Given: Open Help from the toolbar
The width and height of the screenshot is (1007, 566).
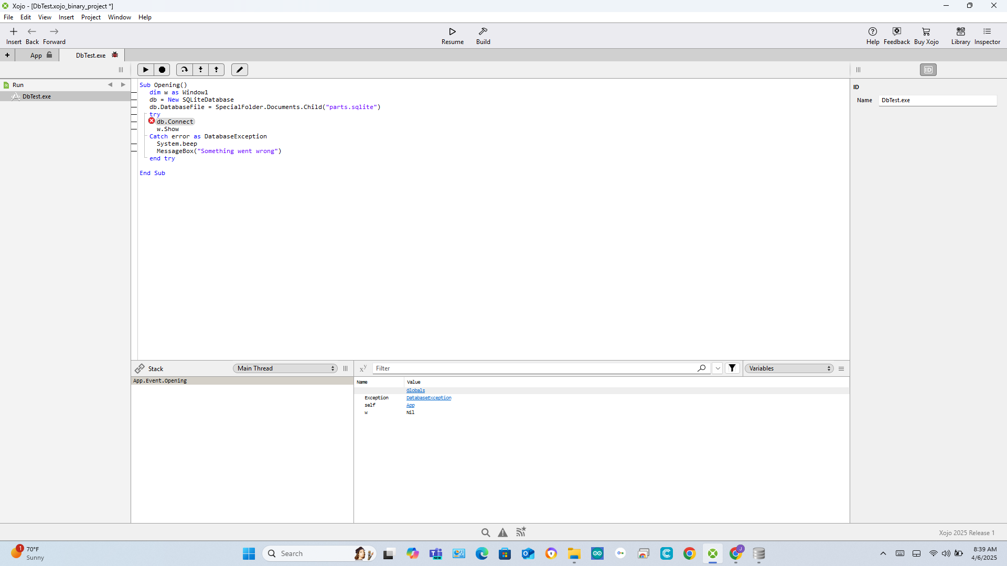Looking at the screenshot, I should (x=873, y=36).
